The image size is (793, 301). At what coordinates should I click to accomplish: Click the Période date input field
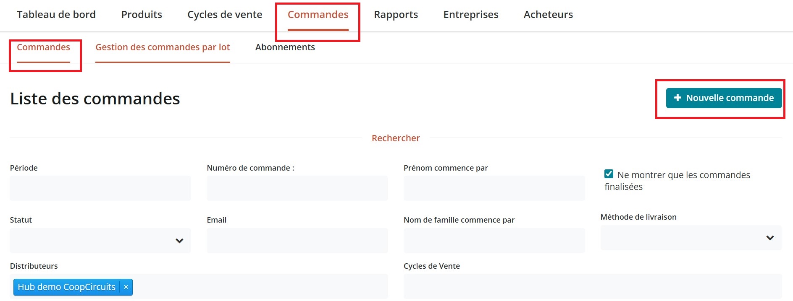100,188
